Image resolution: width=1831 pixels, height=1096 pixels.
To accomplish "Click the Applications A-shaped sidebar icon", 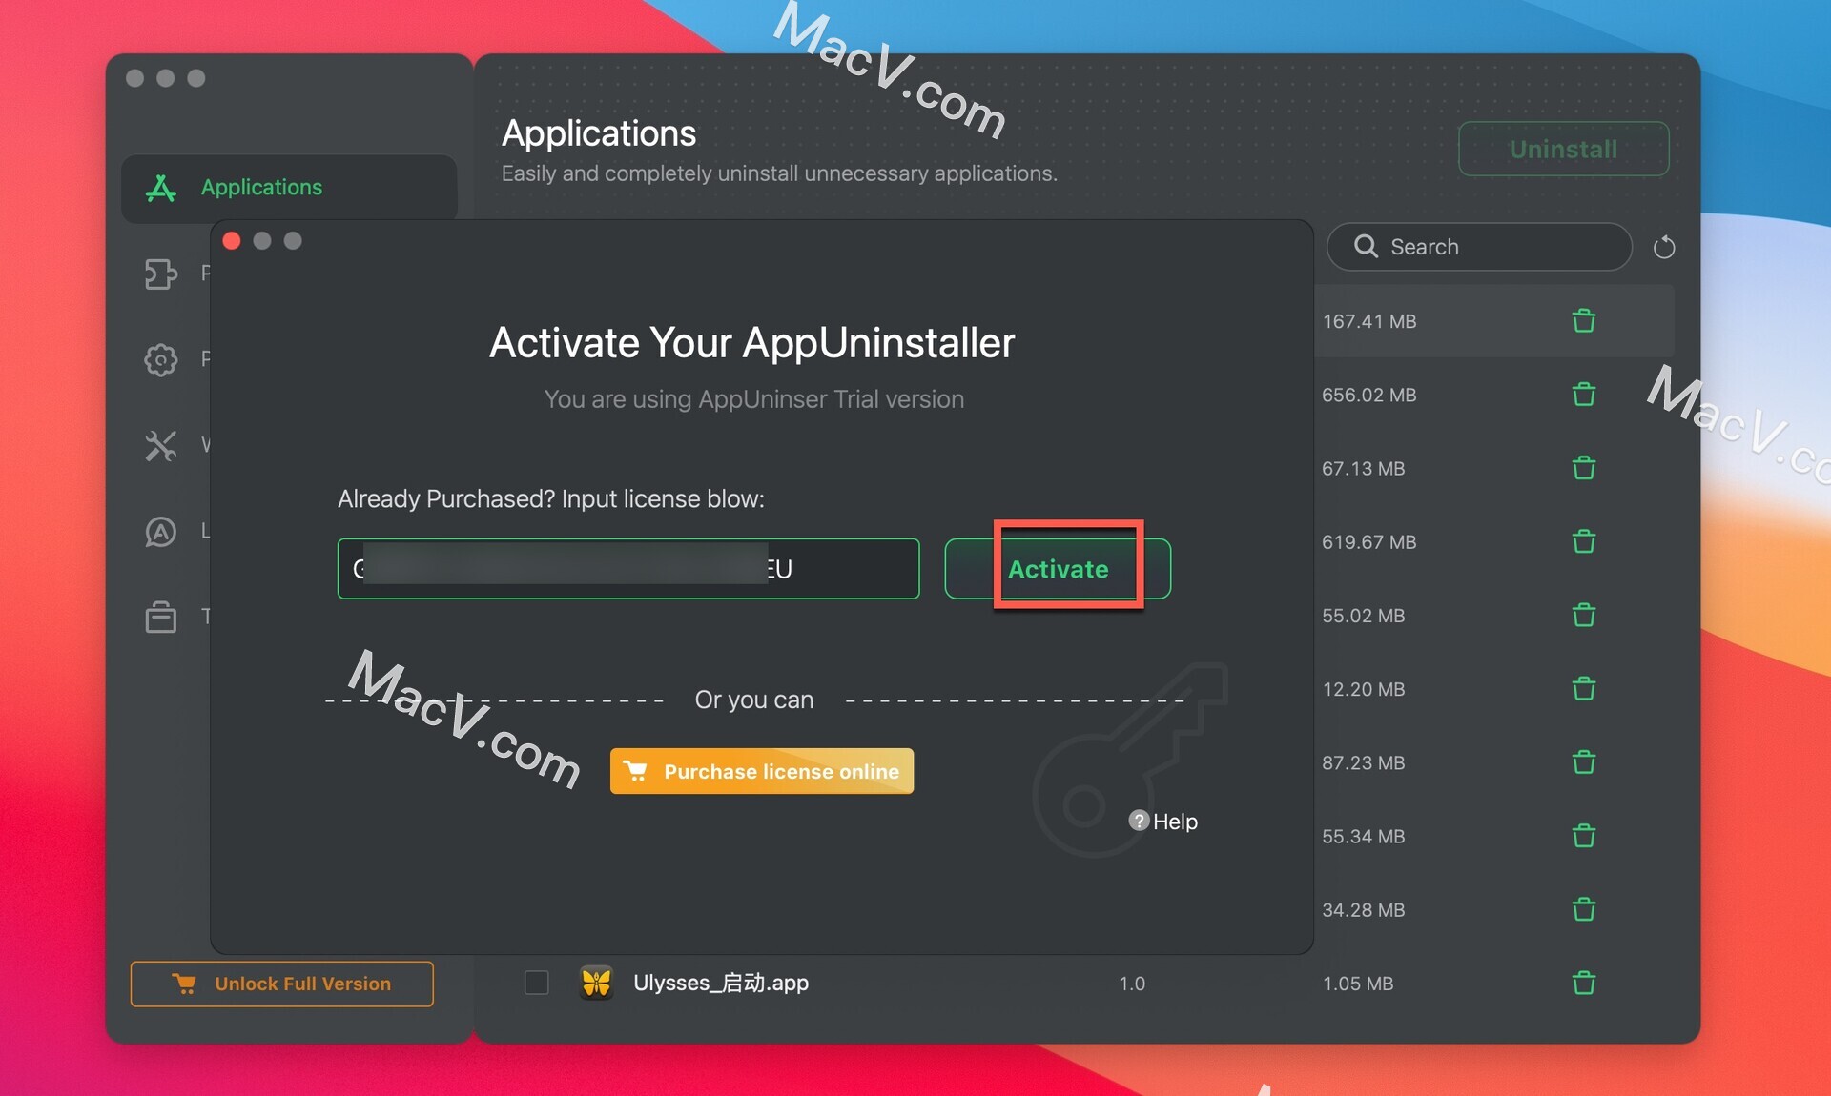I will 160,188.
